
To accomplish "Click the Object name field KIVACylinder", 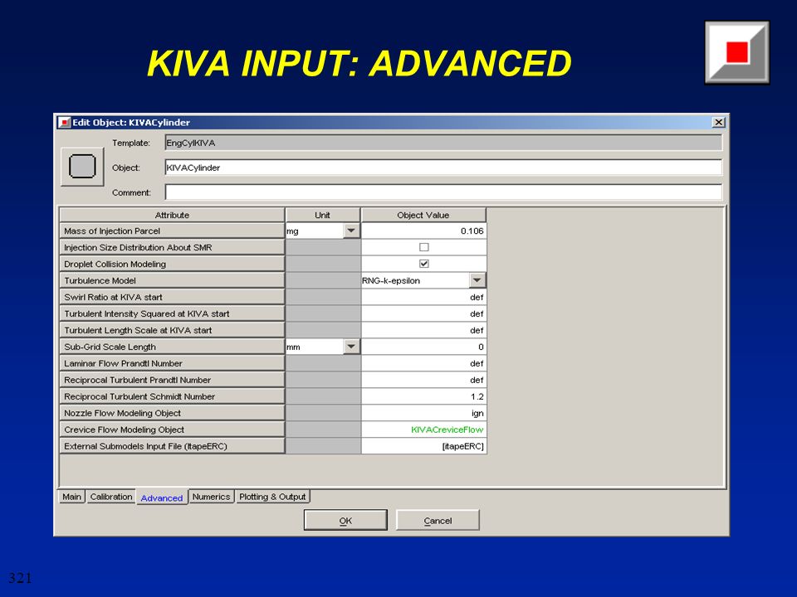I will (x=443, y=167).
